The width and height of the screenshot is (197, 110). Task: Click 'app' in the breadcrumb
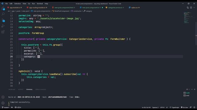click(13, 11)
